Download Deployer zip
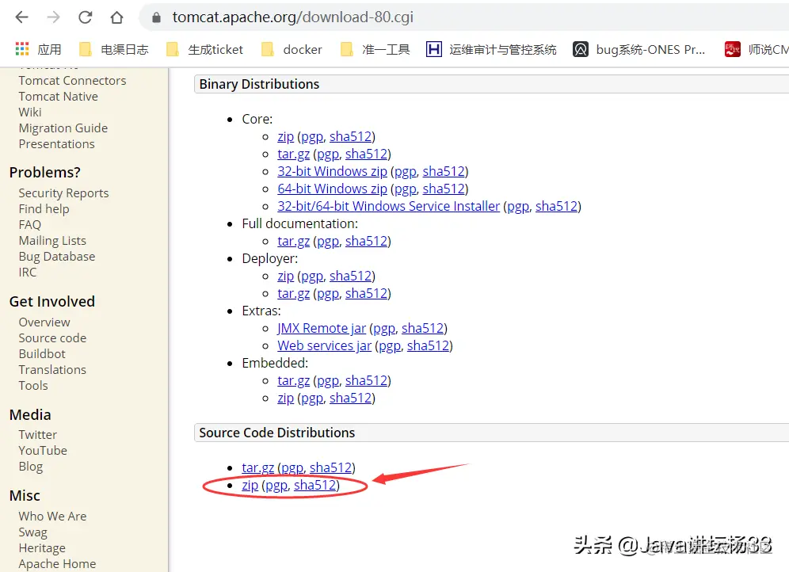Viewport: 789px width, 572px height. tap(285, 276)
